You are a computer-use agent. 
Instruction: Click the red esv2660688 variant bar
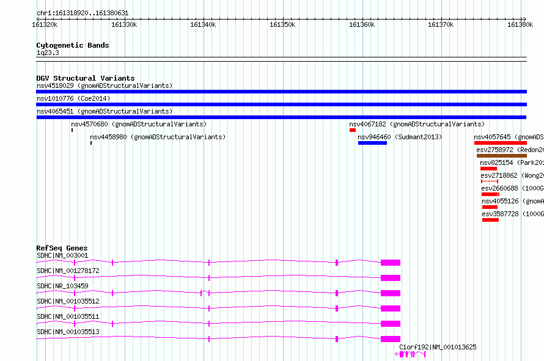click(490, 194)
